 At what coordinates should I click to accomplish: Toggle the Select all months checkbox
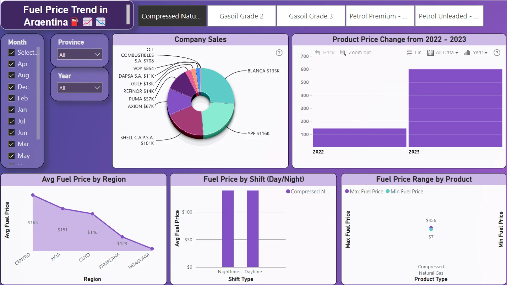pyautogui.click(x=11, y=53)
